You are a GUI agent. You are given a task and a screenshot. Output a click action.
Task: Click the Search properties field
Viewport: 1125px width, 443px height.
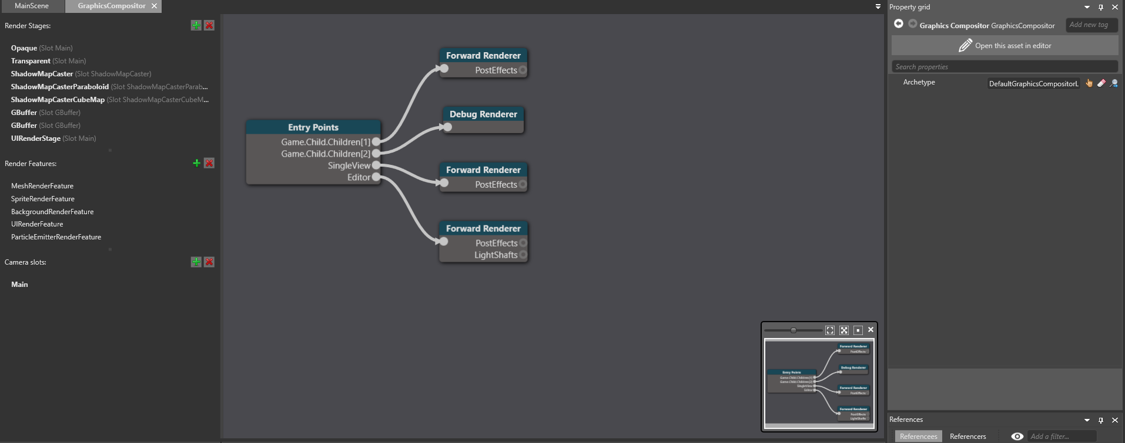[x=1005, y=67]
